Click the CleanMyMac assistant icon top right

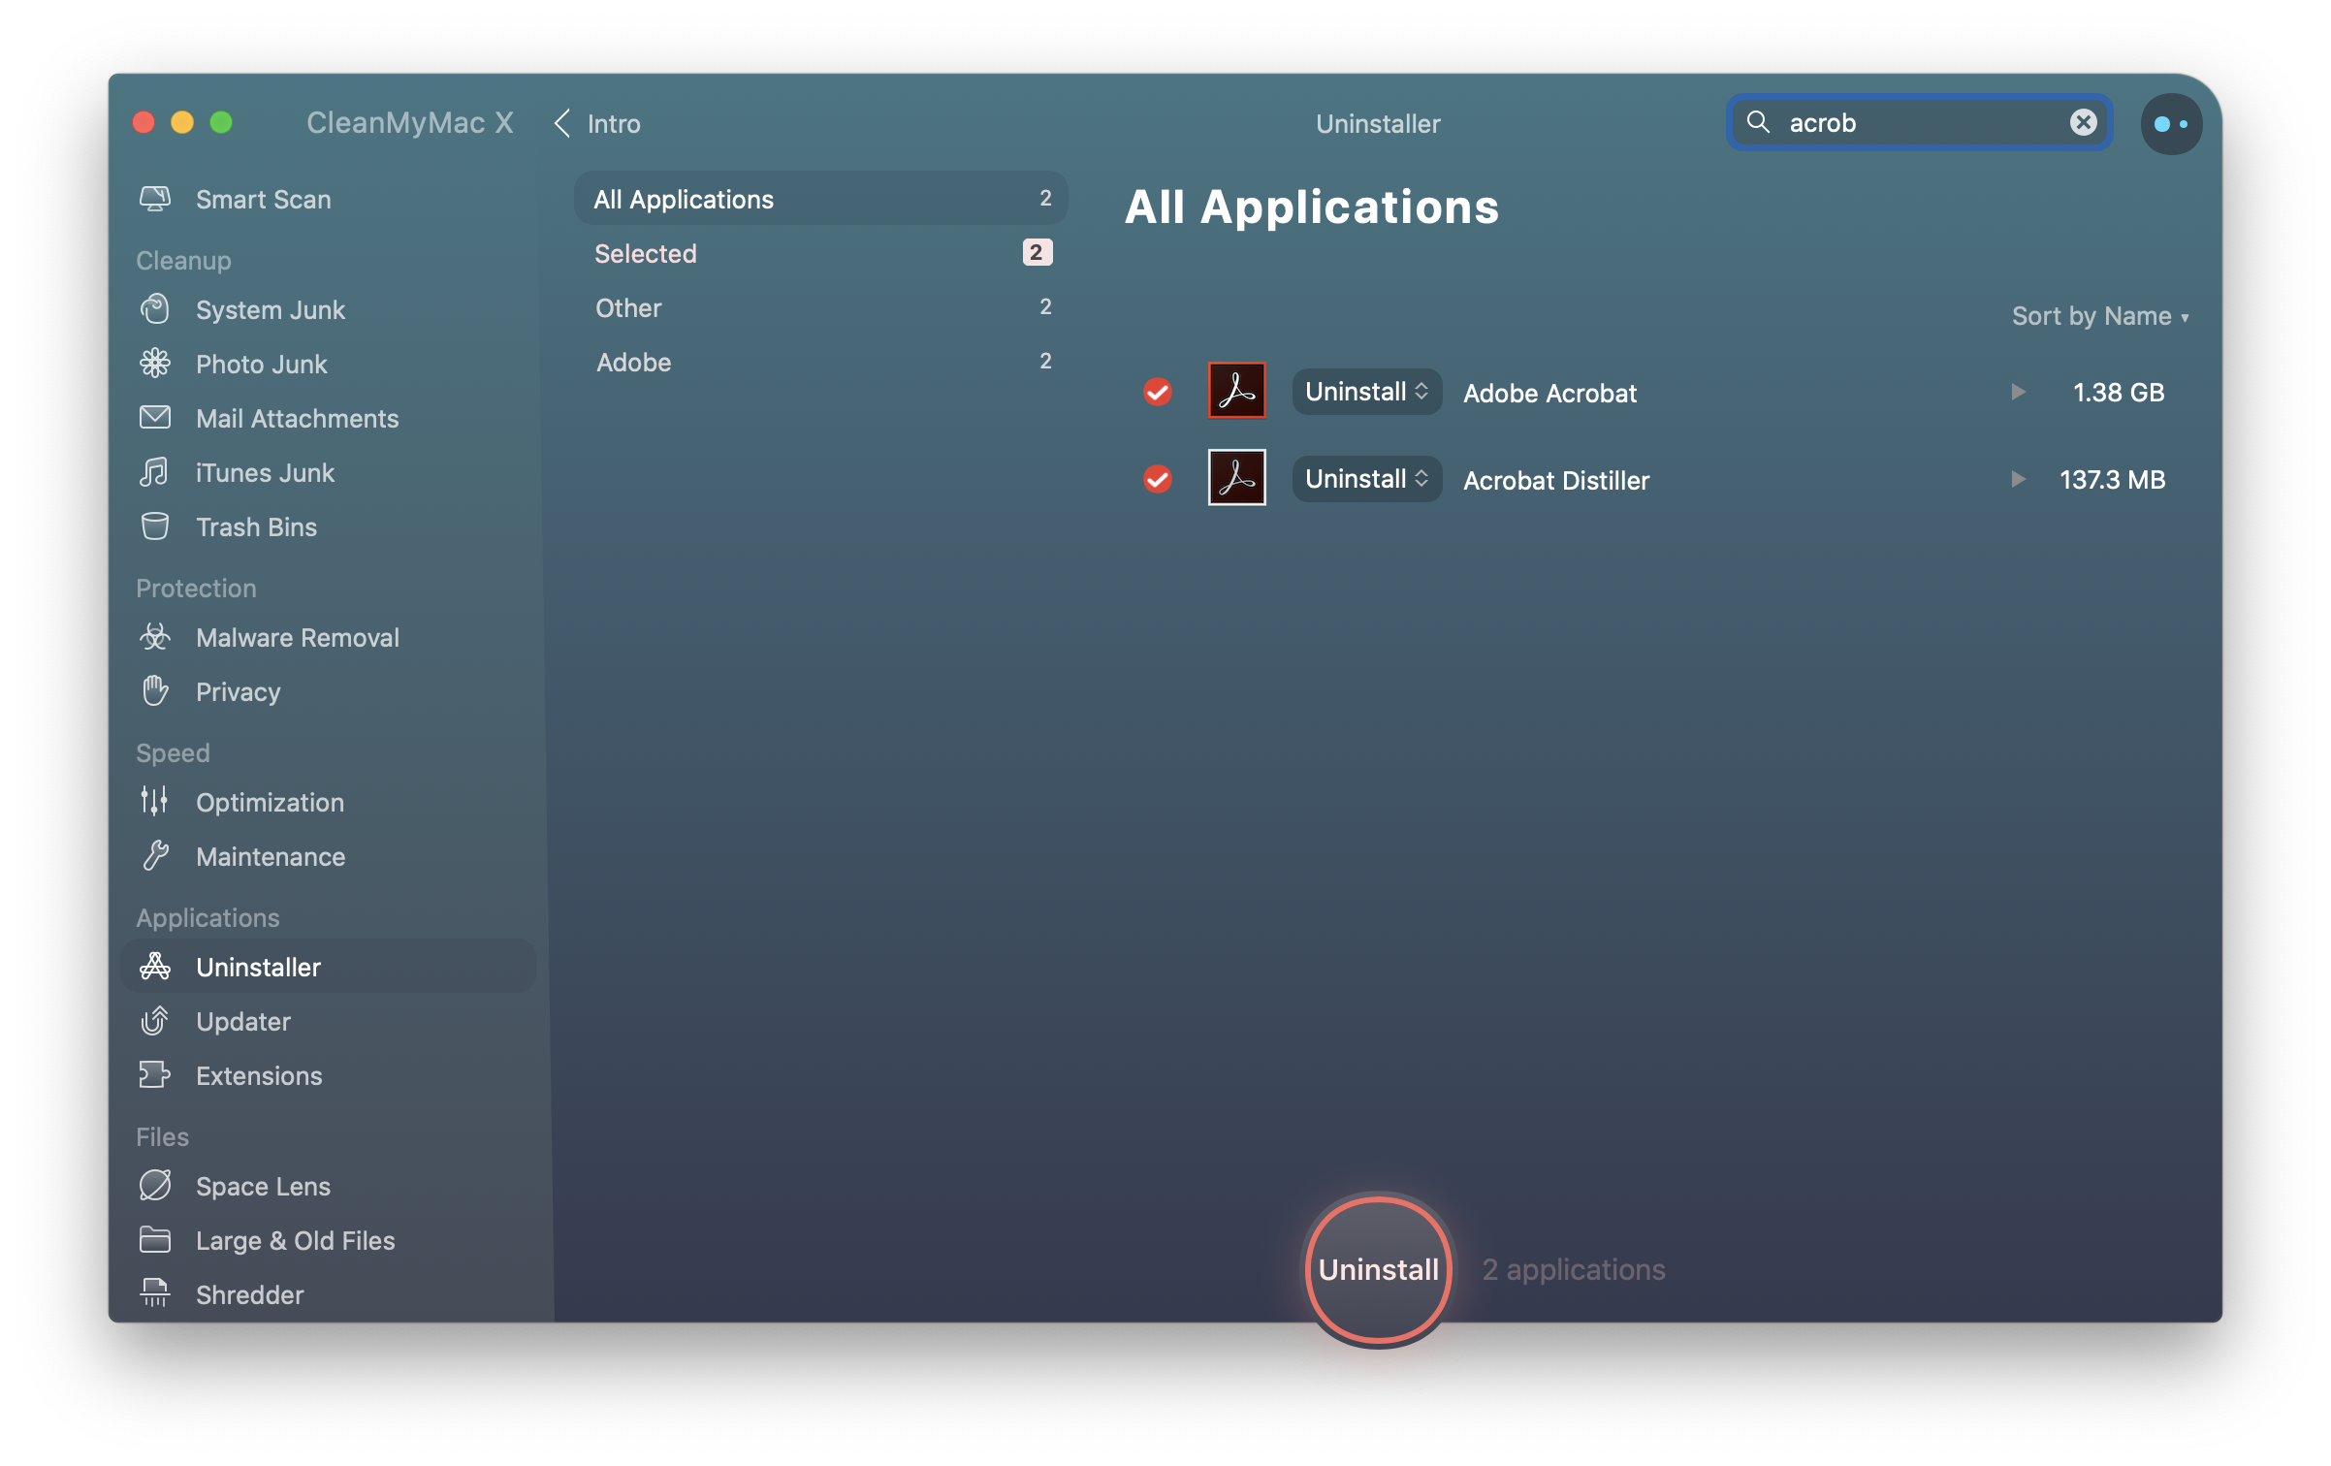2171,123
